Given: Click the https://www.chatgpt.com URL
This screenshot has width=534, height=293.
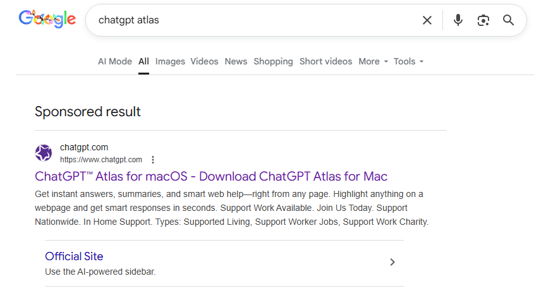Looking at the screenshot, I should click(x=101, y=160).
